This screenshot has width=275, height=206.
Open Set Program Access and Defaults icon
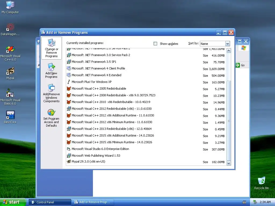51,112
